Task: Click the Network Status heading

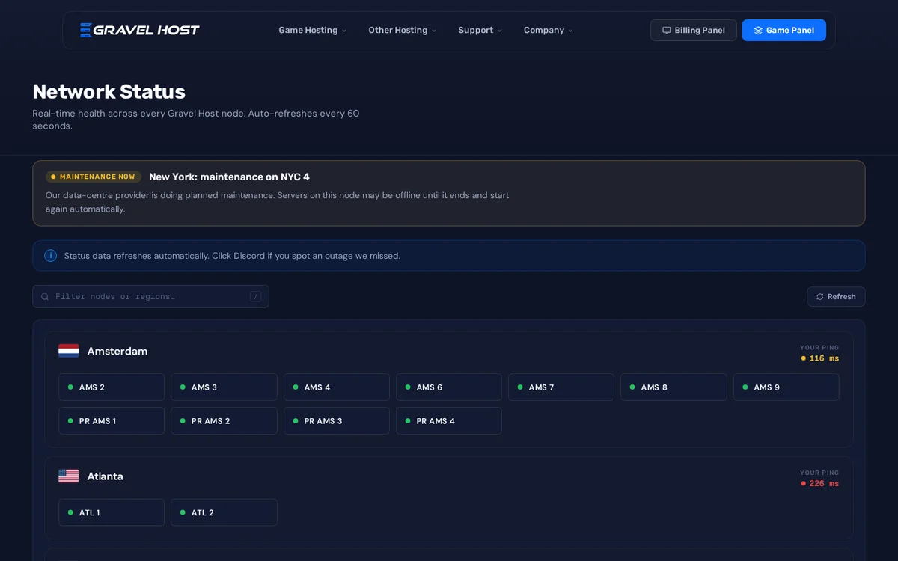Action: click(x=109, y=91)
